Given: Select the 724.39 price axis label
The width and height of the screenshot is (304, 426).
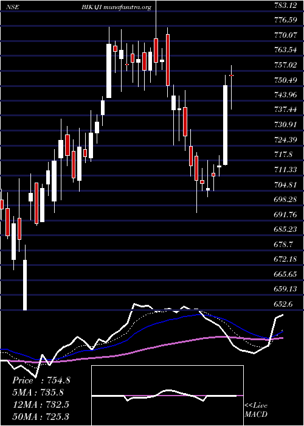Looking at the screenshot, I should pyautogui.click(x=285, y=139).
